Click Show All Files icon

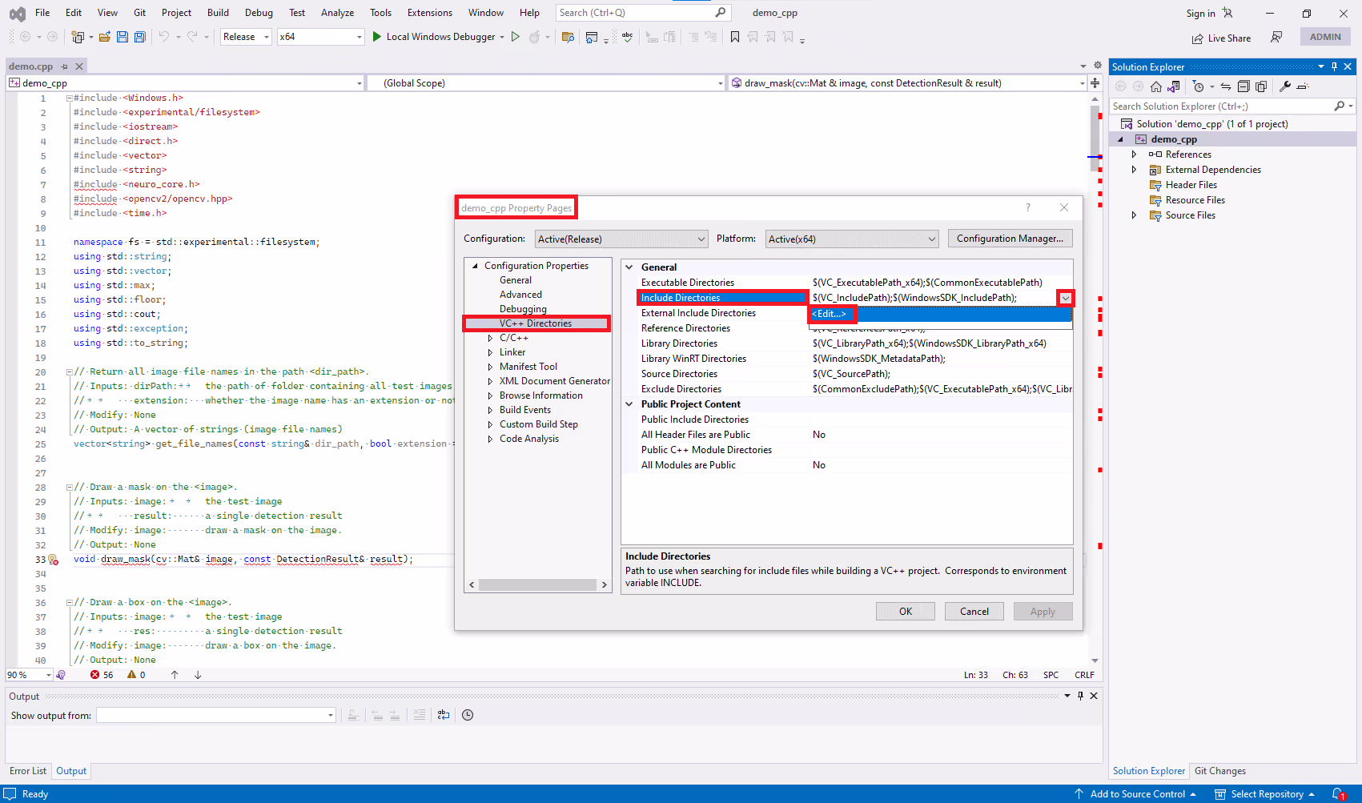point(1261,86)
